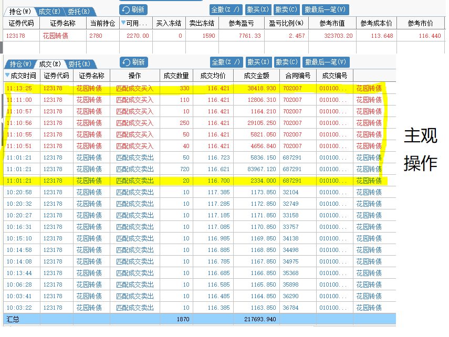Select the trade row at 11:13:25

[200, 88]
